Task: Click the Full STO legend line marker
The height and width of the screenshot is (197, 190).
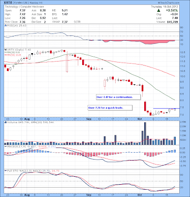Action: pyautogui.click(x=5, y=171)
